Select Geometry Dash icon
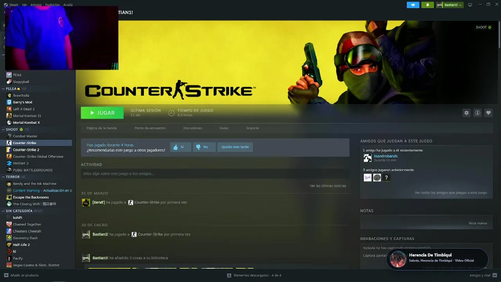 click(x=9, y=238)
